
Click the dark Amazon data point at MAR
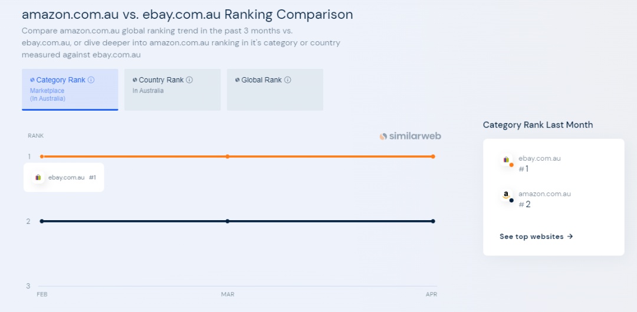pyautogui.click(x=228, y=221)
